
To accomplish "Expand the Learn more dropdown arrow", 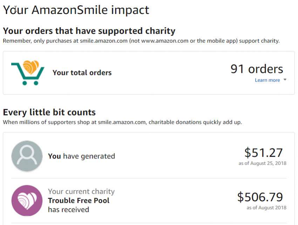I will 285,80.
